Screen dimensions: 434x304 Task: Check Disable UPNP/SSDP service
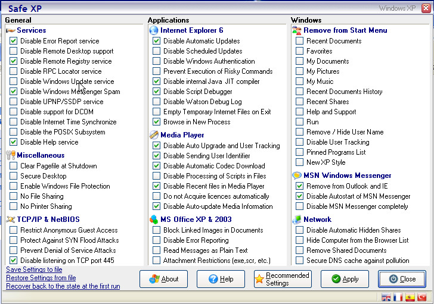pos(13,102)
